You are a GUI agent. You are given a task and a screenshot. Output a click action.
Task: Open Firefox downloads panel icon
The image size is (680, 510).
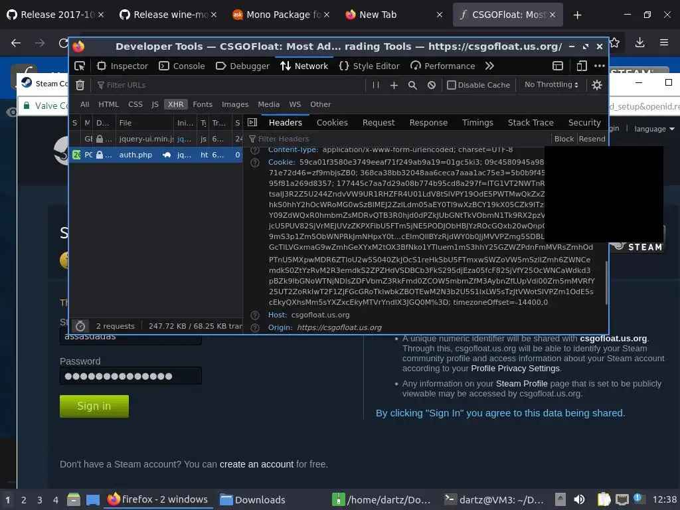[x=639, y=42]
